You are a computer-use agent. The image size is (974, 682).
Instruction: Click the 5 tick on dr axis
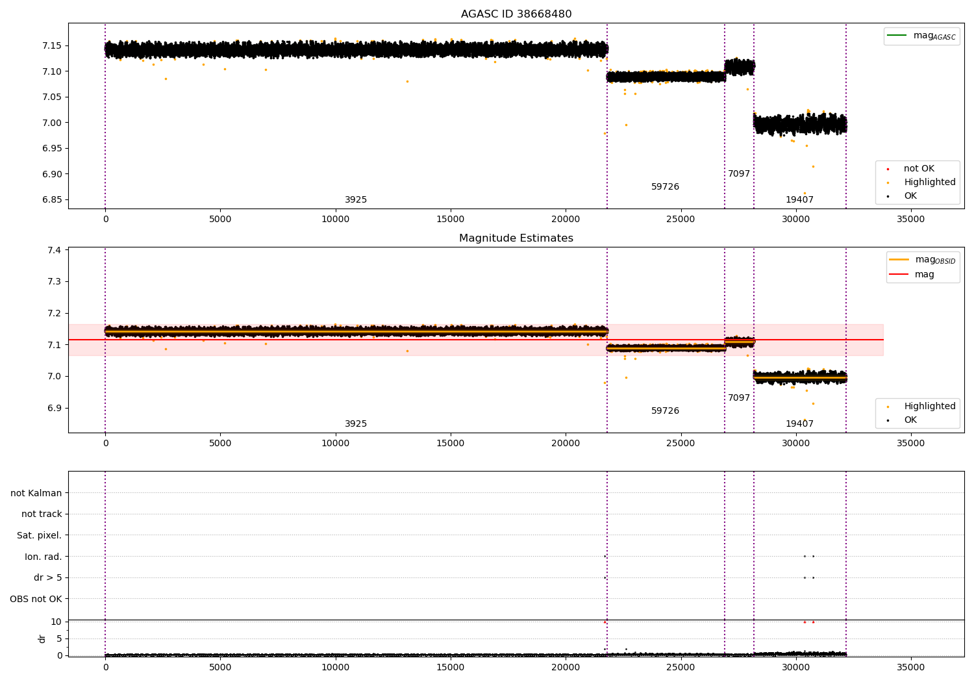[x=59, y=638]
